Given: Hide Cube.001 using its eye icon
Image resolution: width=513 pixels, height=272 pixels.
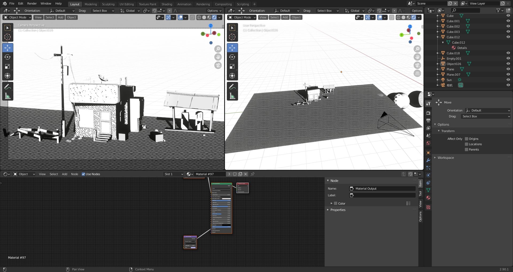Looking at the screenshot, I should (508, 21).
